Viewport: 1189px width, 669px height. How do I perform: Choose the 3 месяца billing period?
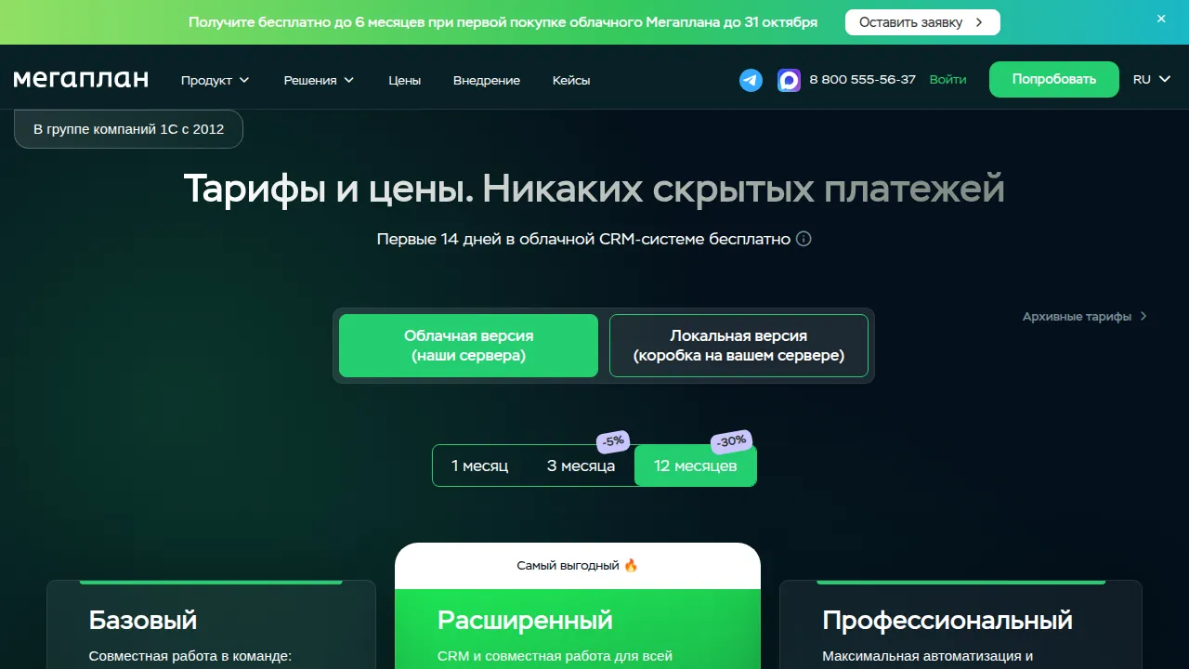point(581,466)
